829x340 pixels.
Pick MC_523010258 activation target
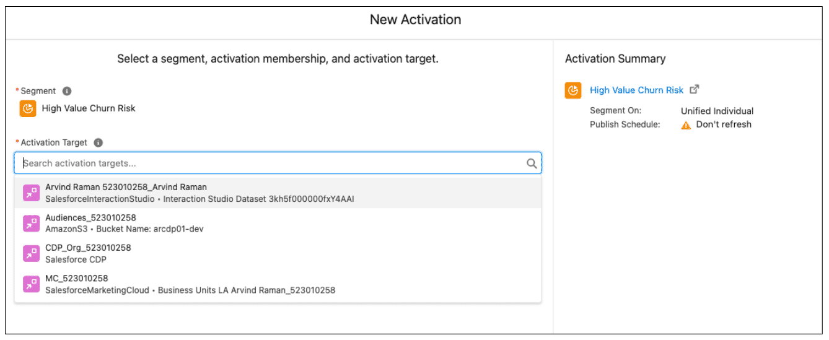coord(278,284)
